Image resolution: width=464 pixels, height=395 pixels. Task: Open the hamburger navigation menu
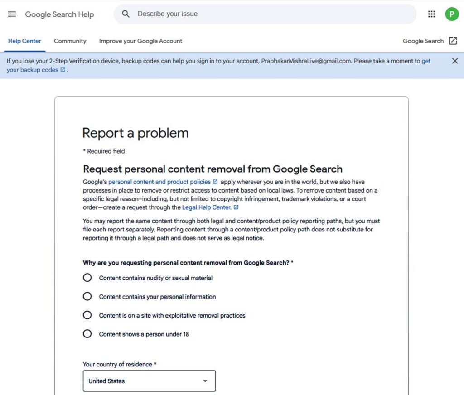coord(12,14)
